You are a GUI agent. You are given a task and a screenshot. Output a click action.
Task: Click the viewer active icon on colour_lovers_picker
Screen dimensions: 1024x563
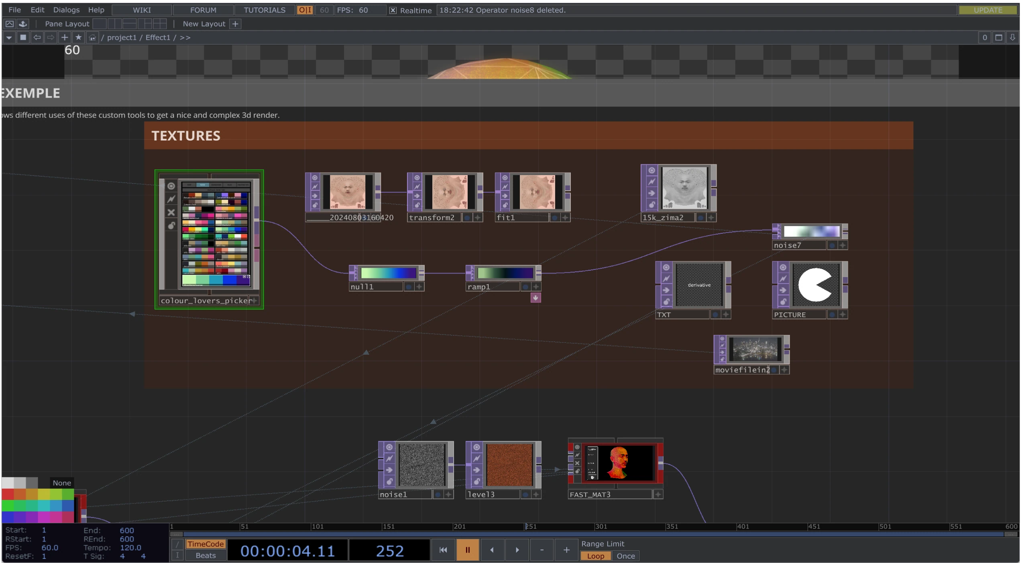171,186
